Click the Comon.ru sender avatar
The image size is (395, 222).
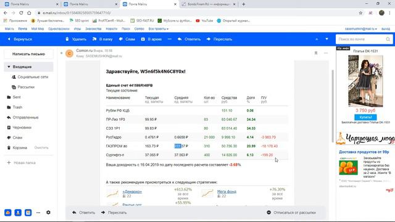(x=69, y=53)
